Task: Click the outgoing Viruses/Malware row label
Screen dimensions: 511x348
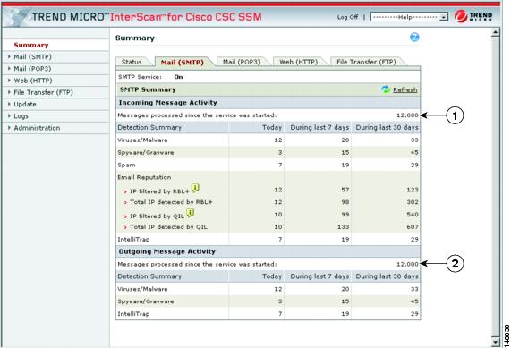Action: [142, 289]
